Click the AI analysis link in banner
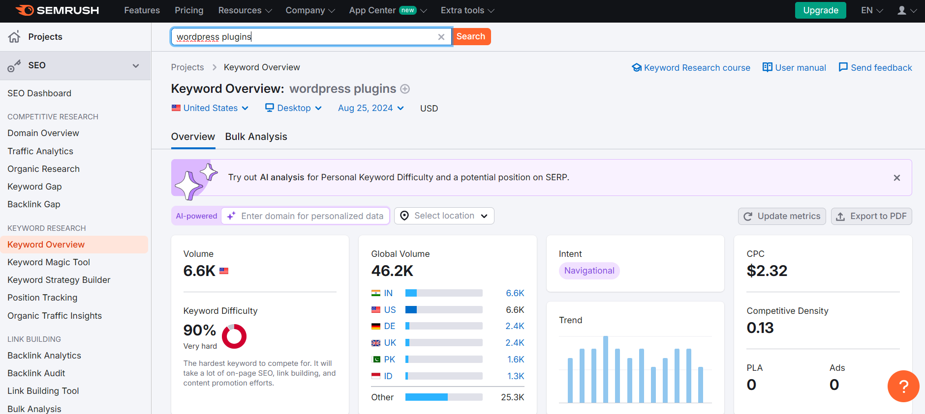This screenshot has width=925, height=414. click(282, 177)
